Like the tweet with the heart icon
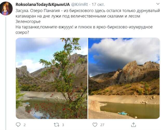Screen dimensions: 161x130 pos(95,125)
